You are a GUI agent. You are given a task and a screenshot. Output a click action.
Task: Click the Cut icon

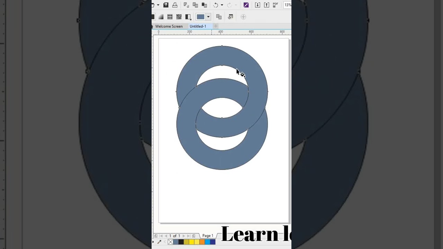click(x=186, y=5)
